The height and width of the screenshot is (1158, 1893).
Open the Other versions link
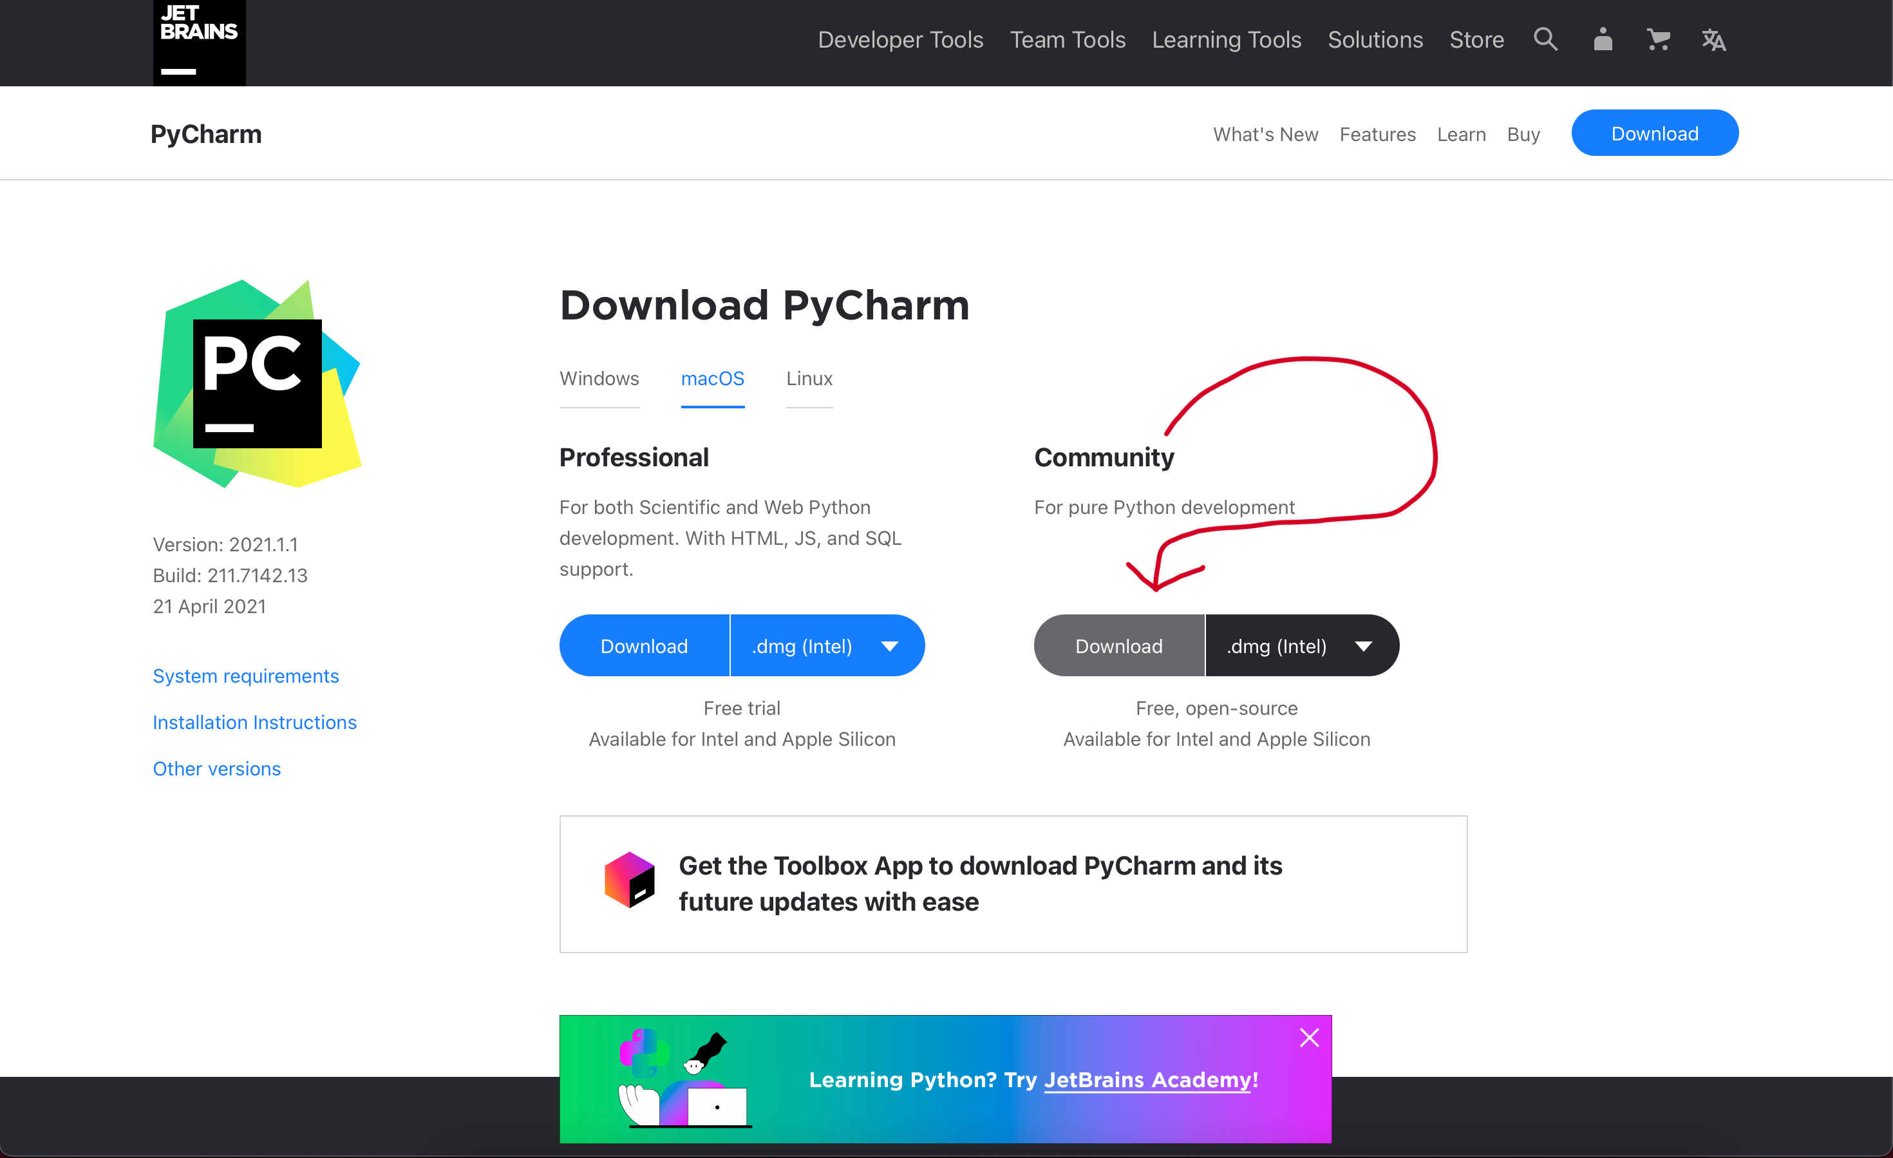(216, 768)
